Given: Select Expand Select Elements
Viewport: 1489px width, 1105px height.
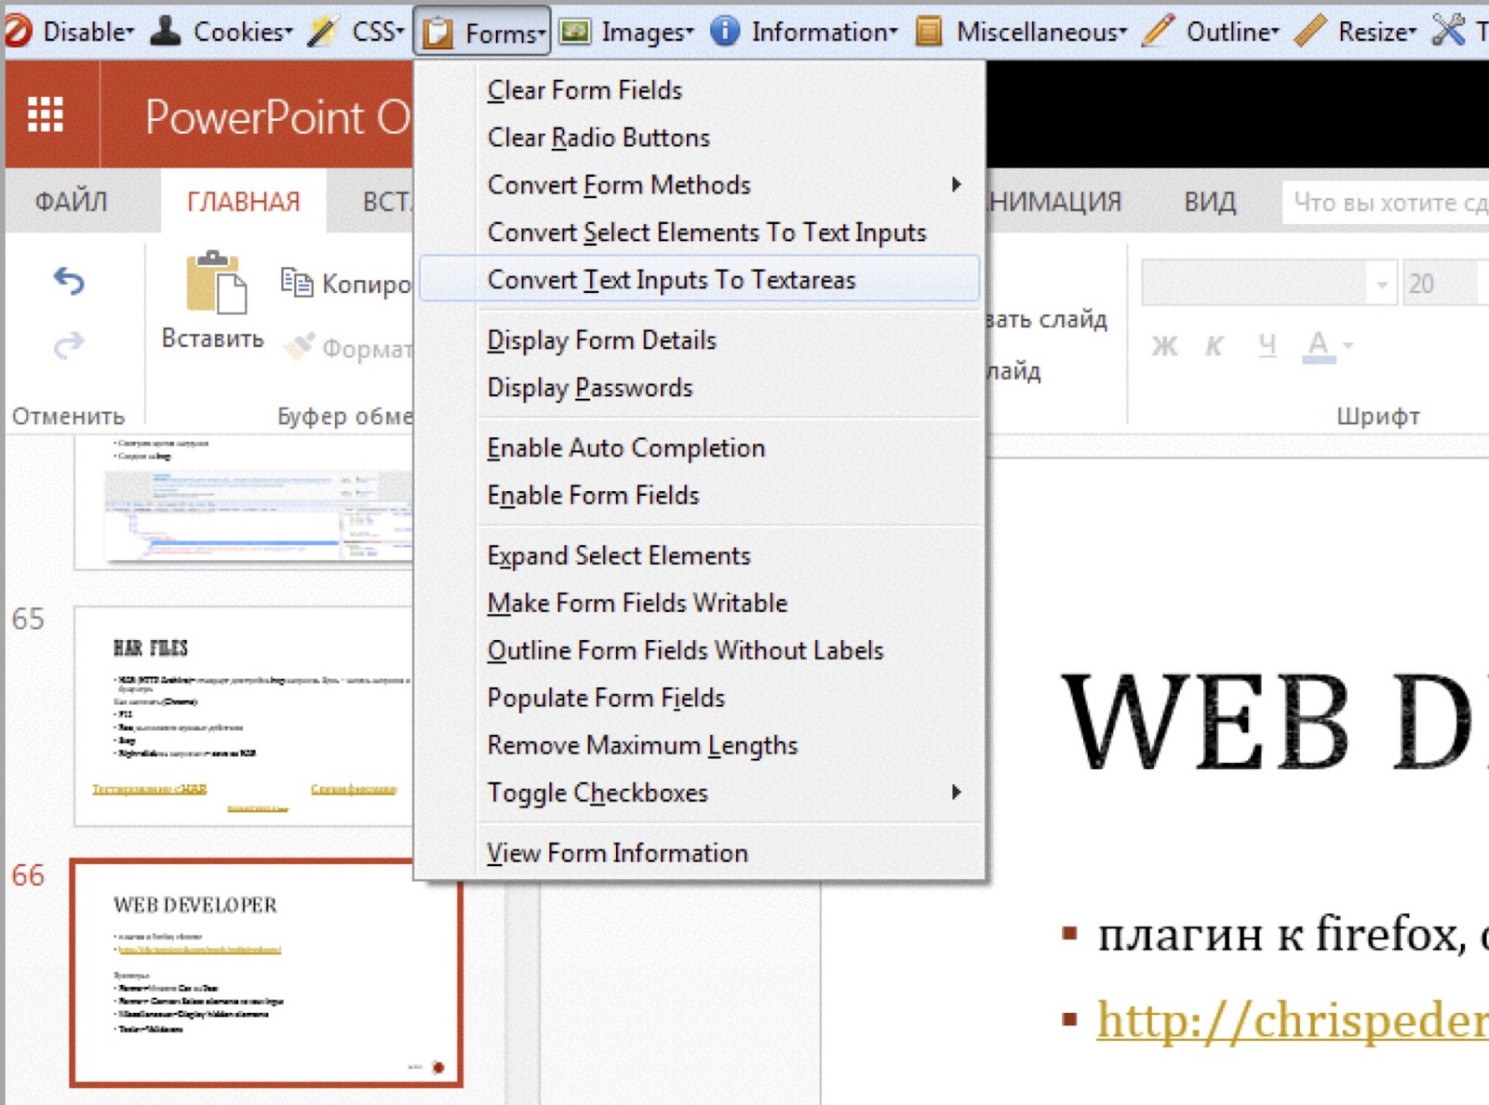Looking at the screenshot, I should click(x=700, y=556).
